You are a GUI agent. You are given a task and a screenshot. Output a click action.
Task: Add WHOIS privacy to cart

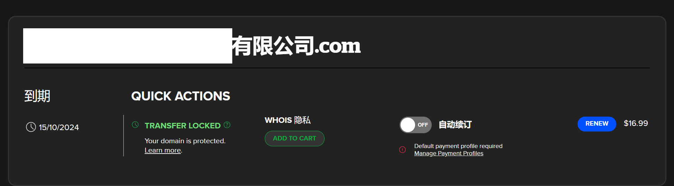294,138
